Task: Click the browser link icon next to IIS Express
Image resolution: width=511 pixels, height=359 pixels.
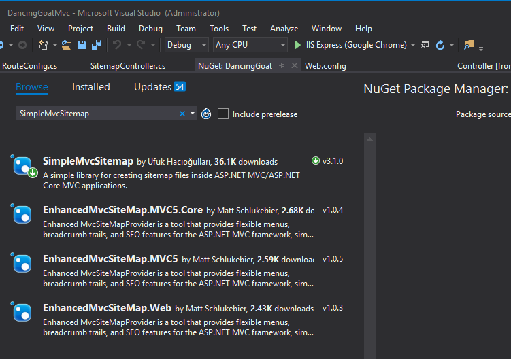Action: click(425, 45)
